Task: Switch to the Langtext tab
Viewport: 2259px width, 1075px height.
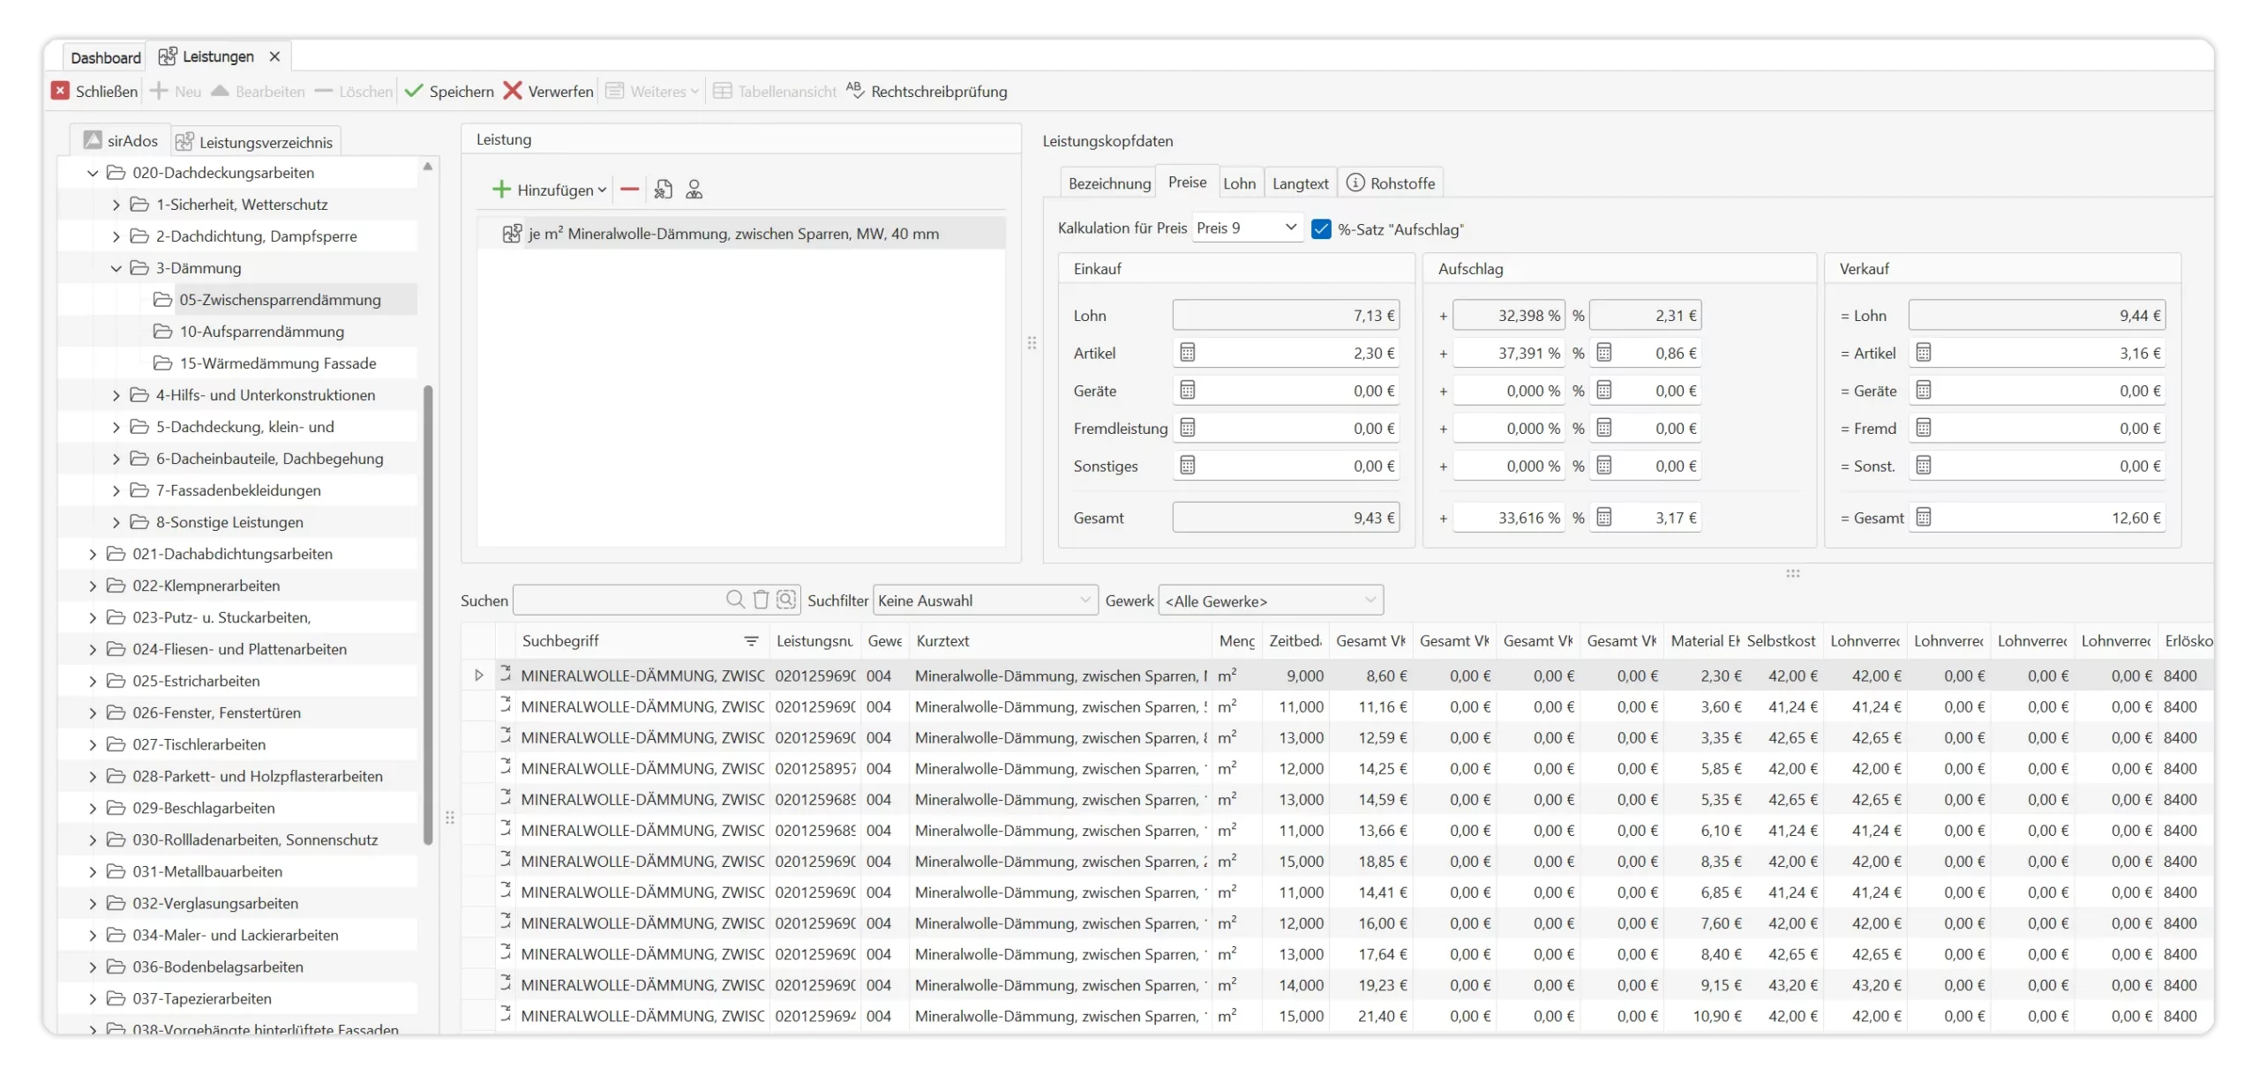Action: click(1300, 183)
